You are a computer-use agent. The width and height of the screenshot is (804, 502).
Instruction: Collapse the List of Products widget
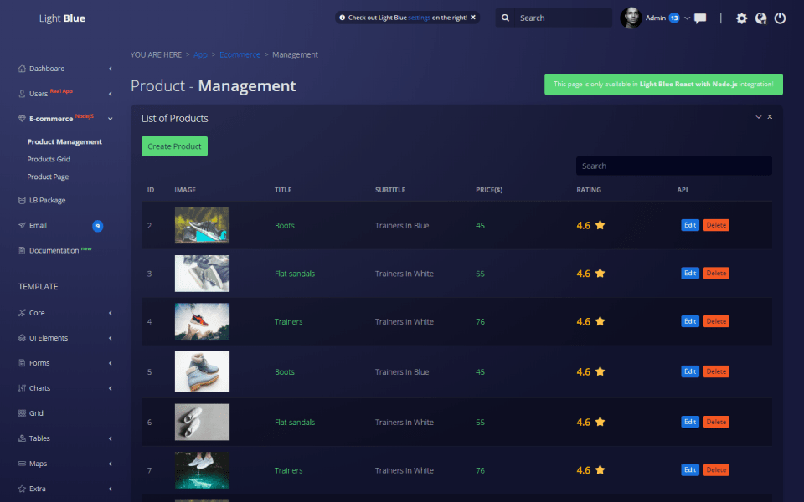759,117
